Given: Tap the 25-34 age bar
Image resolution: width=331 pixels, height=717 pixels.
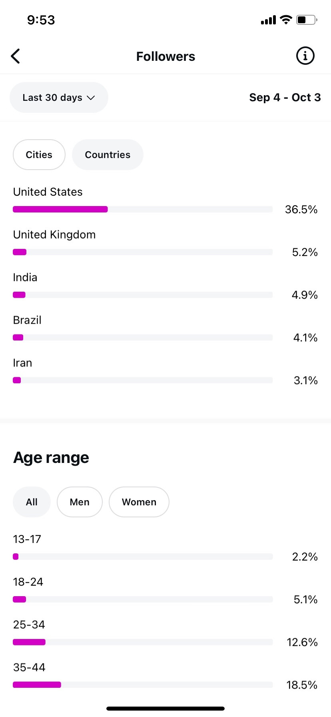Looking at the screenshot, I should coord(143,642).
